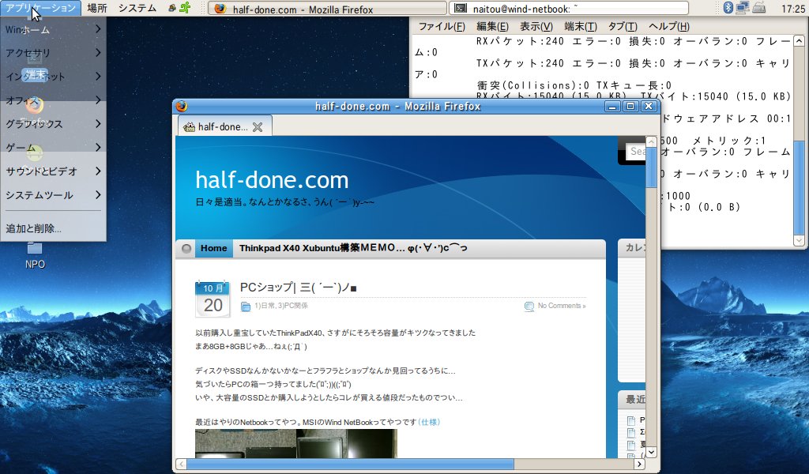Click the Firefox horizontal scrollbar left arrow
Screen dimensions: 809x474
(x=181, y=465)
